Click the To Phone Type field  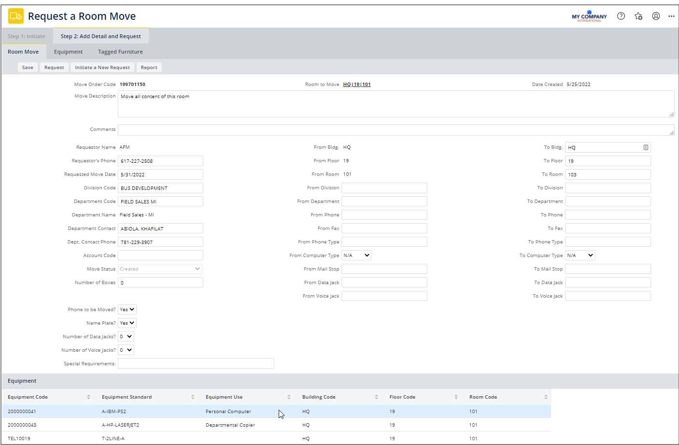coord(608,242)
